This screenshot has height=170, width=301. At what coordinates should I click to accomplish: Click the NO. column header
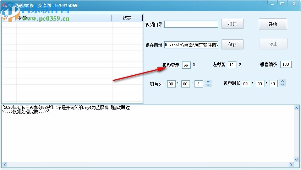coord(9,18)
